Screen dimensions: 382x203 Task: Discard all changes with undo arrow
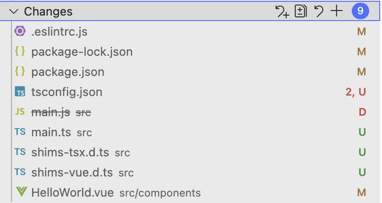tap(319, 11)
